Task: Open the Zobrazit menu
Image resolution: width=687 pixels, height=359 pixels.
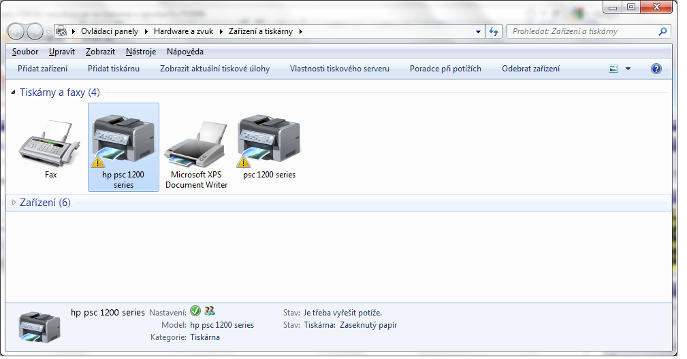Action: [x=100, y=52]
